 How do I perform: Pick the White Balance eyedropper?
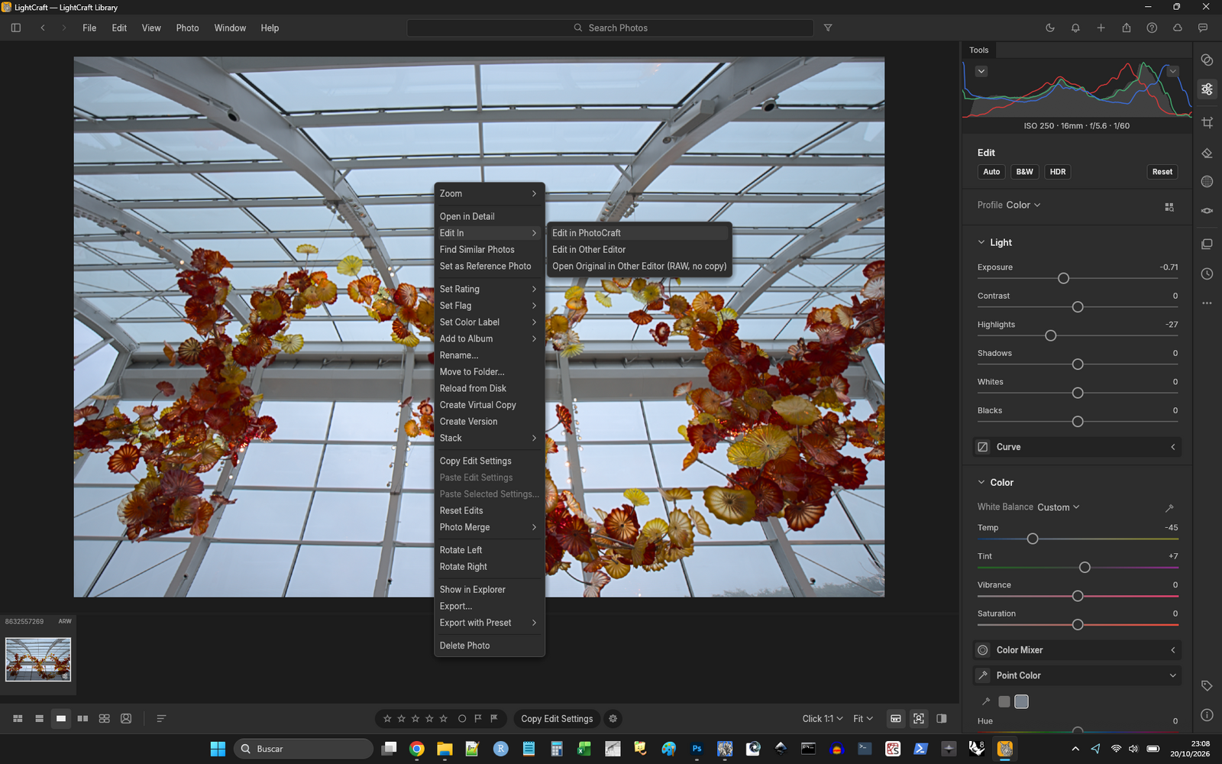(x=1169, y=507)
